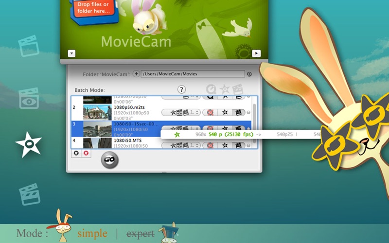
Task: Toggle QuickTime output for 1080i50.MTS
Action: pos(210,145)
